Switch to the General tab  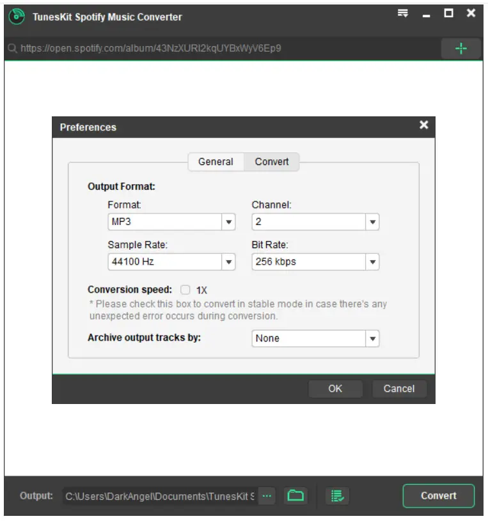tap(216, 162)
